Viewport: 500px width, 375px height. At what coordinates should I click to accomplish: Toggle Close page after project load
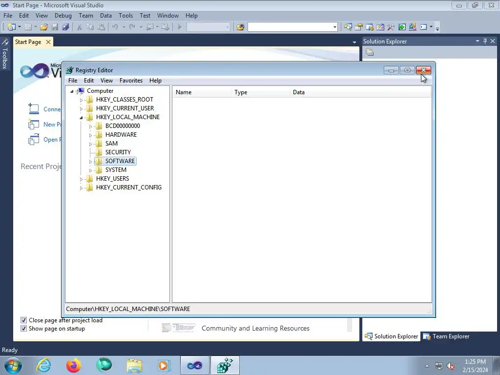pyautogui.click(x=23, y=320)
